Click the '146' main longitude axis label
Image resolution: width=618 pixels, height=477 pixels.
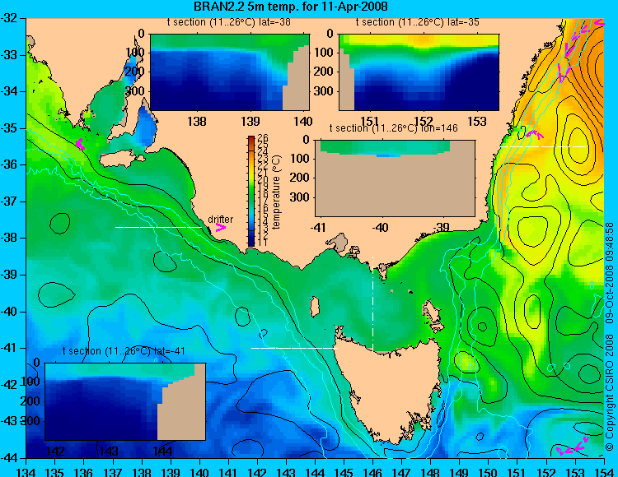[372, 471]
